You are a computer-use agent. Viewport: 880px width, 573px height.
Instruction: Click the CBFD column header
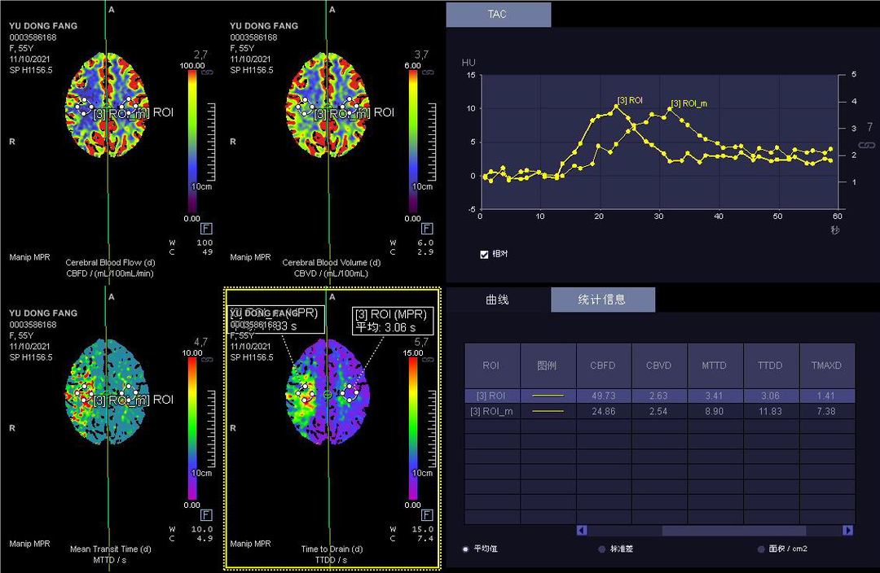(x=603, y=365)
